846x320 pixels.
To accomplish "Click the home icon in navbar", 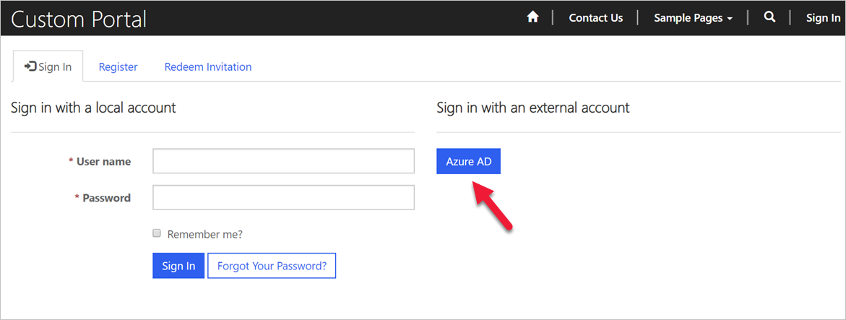I will click(x=533, y=17).
